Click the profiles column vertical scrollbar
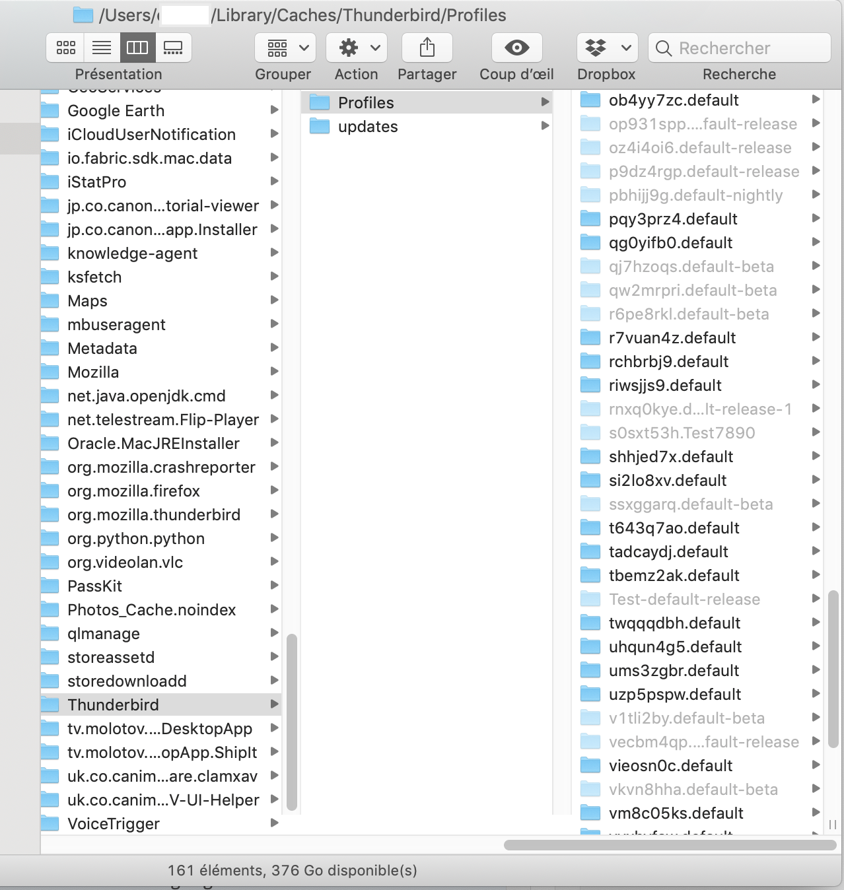 click(833, 669)
